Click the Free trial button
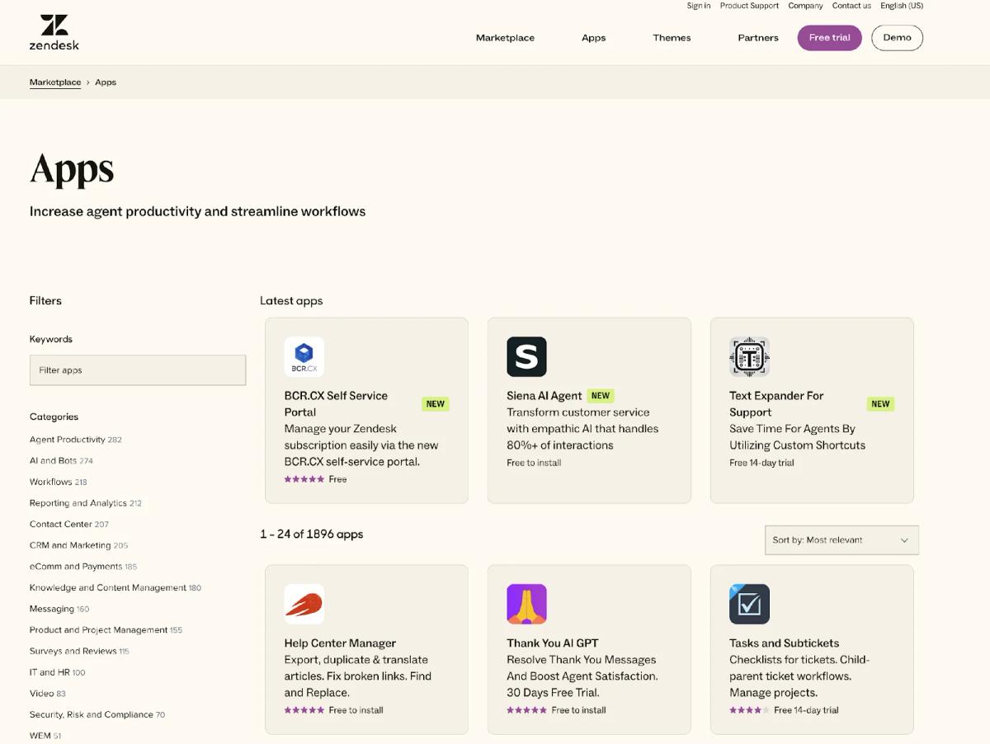Viewport: 990px width, 744px height. coord(829,38)
